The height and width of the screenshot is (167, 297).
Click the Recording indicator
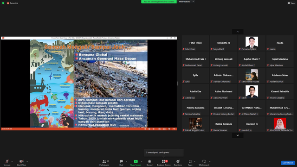pyautogui.click(x=13, y=3)
